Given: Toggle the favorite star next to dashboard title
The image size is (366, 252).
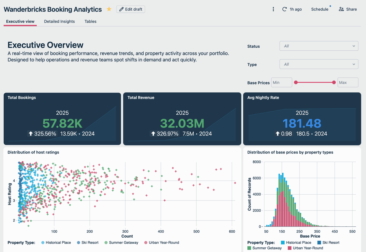Looking at the screenshot, I should (109, 9).
